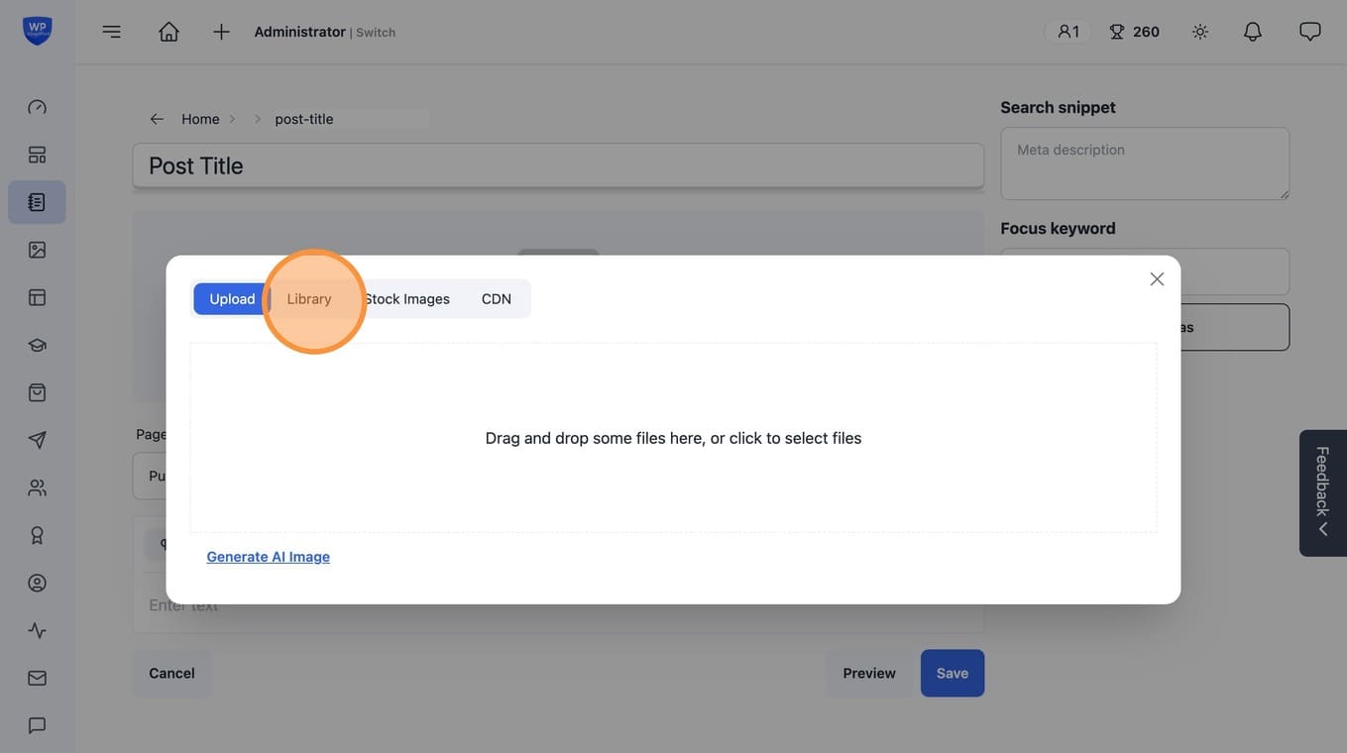
Task: Expand the Feedback side tab
Action: (x=1323, y=493)
